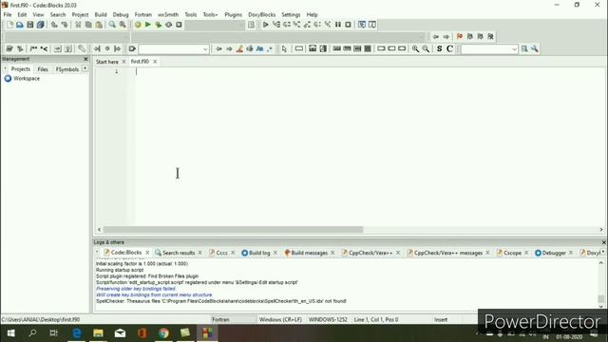This screenshot has width=608, height=342.
Task: Toggle the bold C comment icon
Action: coord(449,48)
